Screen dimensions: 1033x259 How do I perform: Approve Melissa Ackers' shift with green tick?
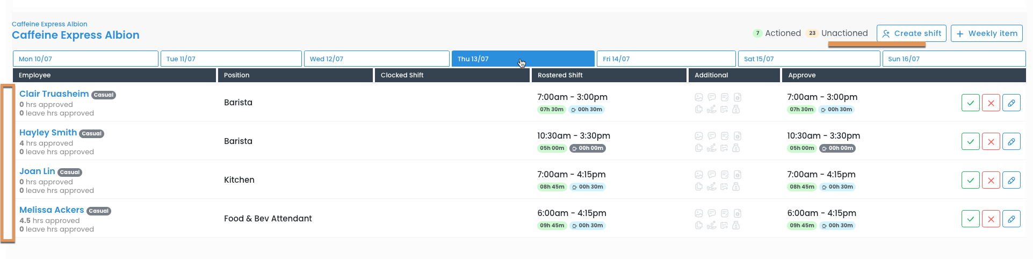click(970, 219)
